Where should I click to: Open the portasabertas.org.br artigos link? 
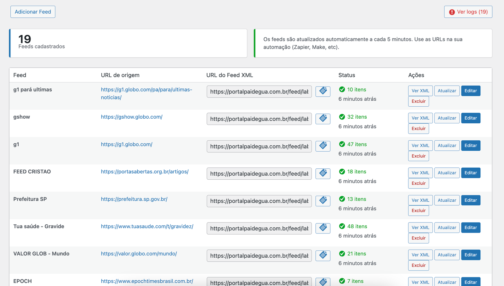point(145,172)
